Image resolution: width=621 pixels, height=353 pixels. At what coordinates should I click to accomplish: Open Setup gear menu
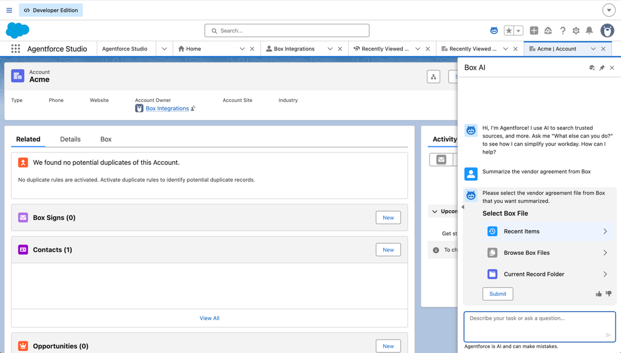tap(576, 30)
